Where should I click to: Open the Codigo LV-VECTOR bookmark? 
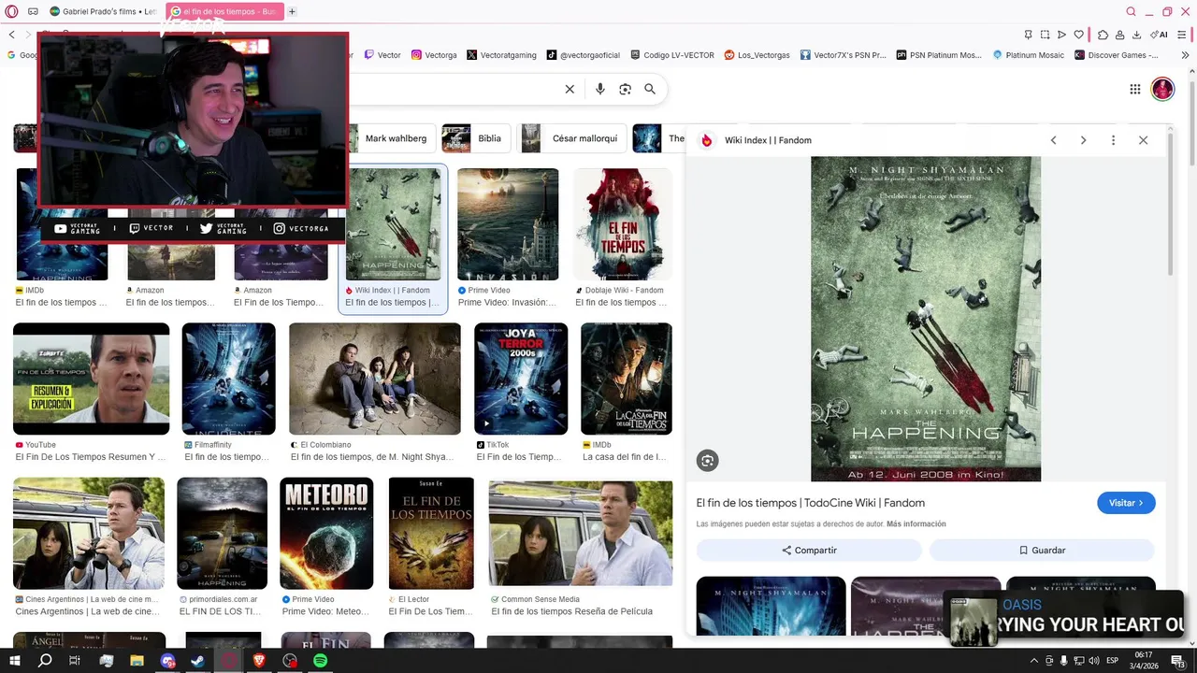tap(672, 55)
